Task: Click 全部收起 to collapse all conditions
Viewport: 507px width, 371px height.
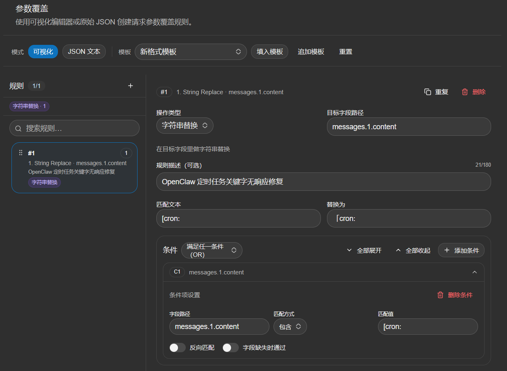Action: 413,250
